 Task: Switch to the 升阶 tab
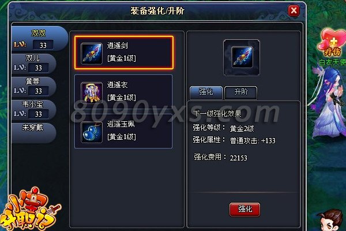pos(240,92)
